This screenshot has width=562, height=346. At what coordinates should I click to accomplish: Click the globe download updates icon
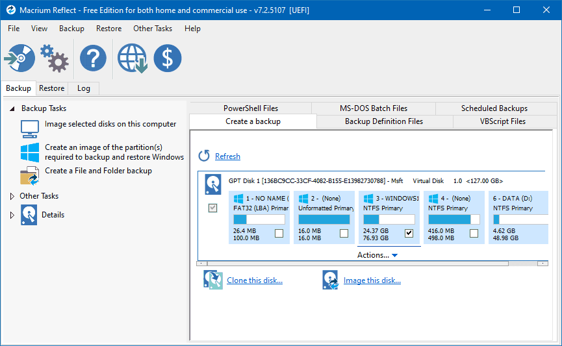pos(133,58)
